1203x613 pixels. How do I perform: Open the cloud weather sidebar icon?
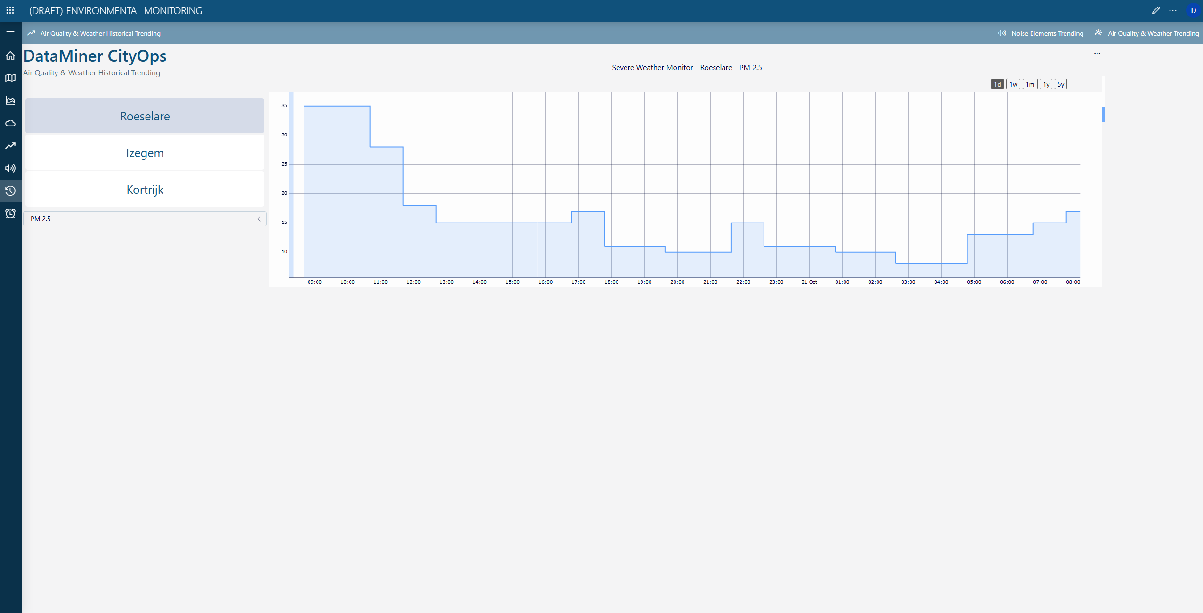[10, 123]
